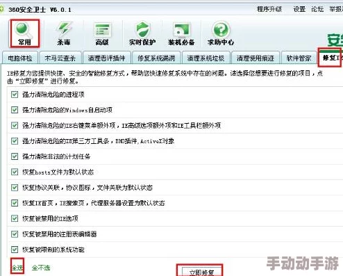The image size is (343, 276).
Task: Open the 实时保护 shield icon
Action: pos(142,33)
